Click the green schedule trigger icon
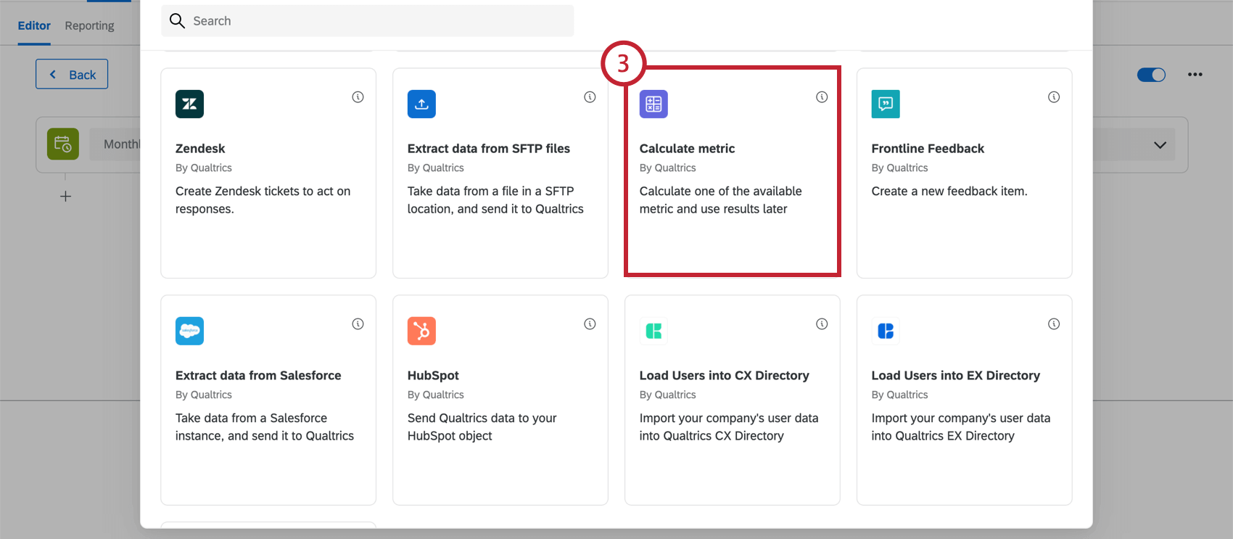1233x539 pixels. pos(63,144)
